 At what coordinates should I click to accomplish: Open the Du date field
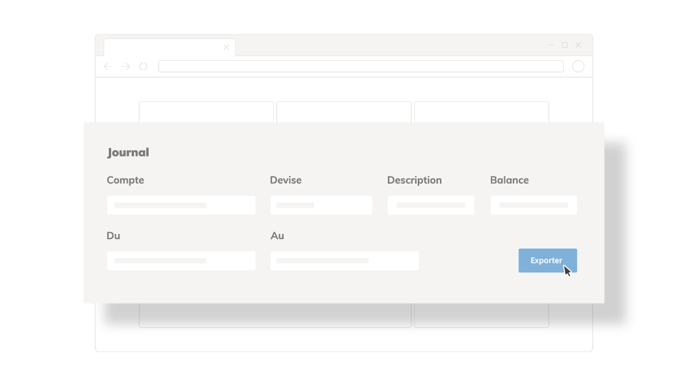coord(181,261)
